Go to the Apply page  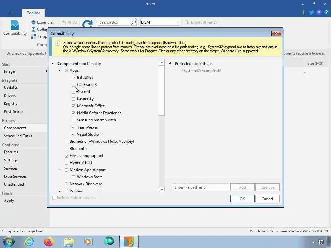point(9,200)
